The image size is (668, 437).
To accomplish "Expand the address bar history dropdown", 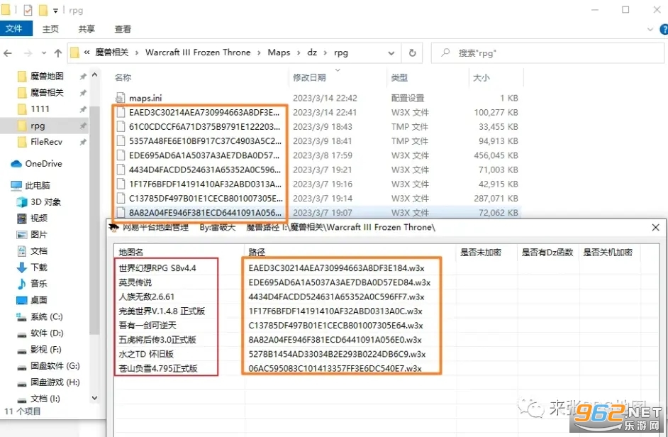I will (391, 53).
